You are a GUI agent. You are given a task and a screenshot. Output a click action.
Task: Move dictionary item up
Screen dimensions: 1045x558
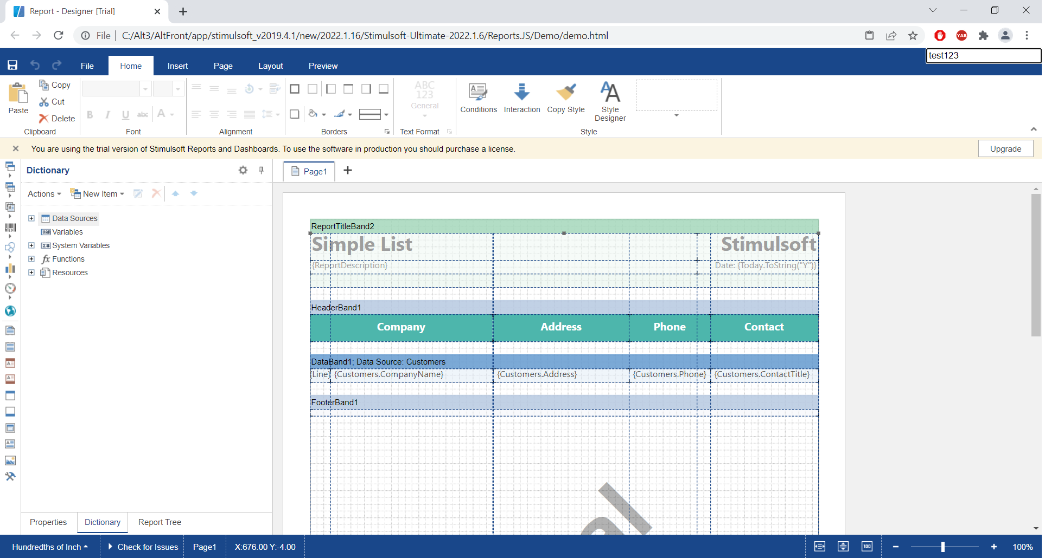(175, 193)
